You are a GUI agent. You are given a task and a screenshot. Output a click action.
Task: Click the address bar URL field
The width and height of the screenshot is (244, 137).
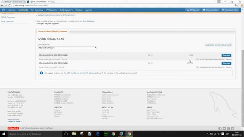[123, 5]
